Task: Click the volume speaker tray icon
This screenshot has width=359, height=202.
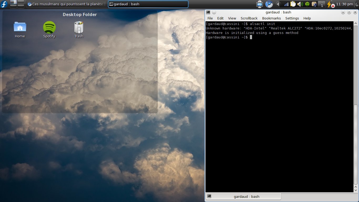Action: pos(300,4)
